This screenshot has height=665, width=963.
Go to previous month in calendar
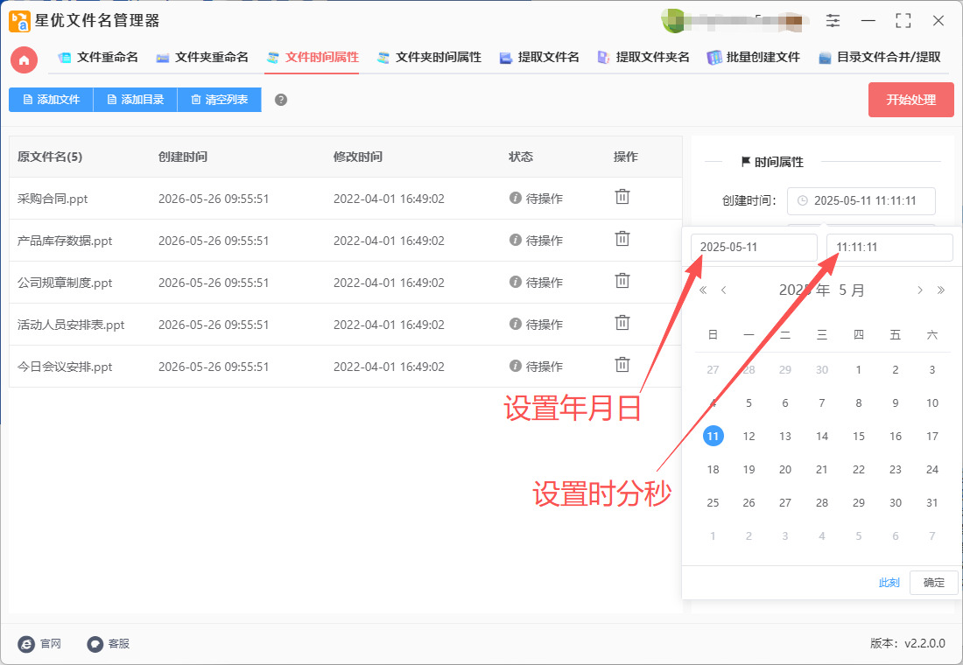(x=723, y=290)
